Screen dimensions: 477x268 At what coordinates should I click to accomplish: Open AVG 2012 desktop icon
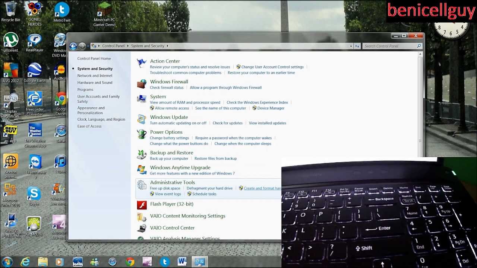pos(11,73)
